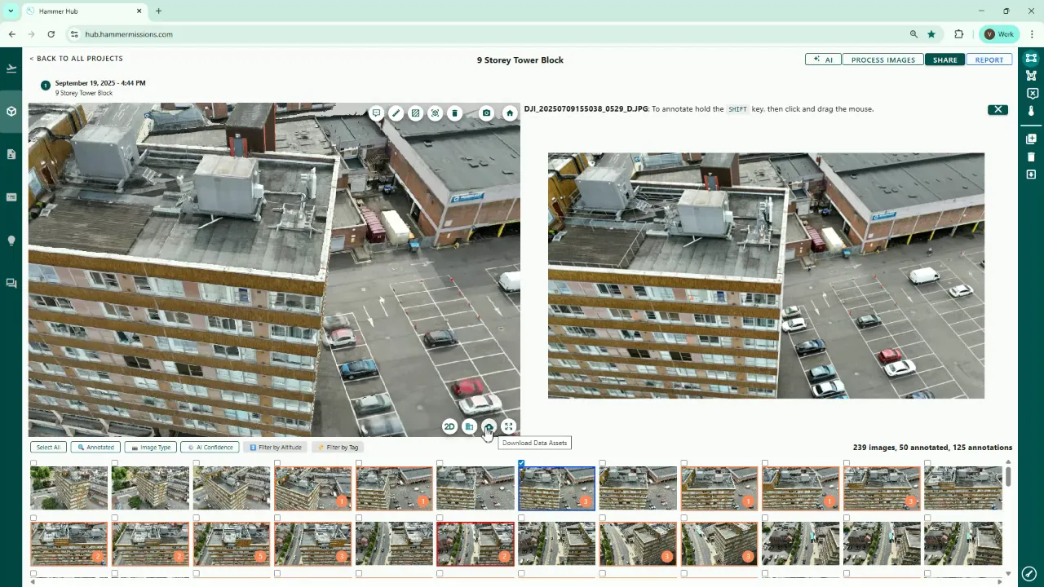Open the Filter by Altitude options
The height and width of the screenshot is (587, 1044).
(275, 447)
